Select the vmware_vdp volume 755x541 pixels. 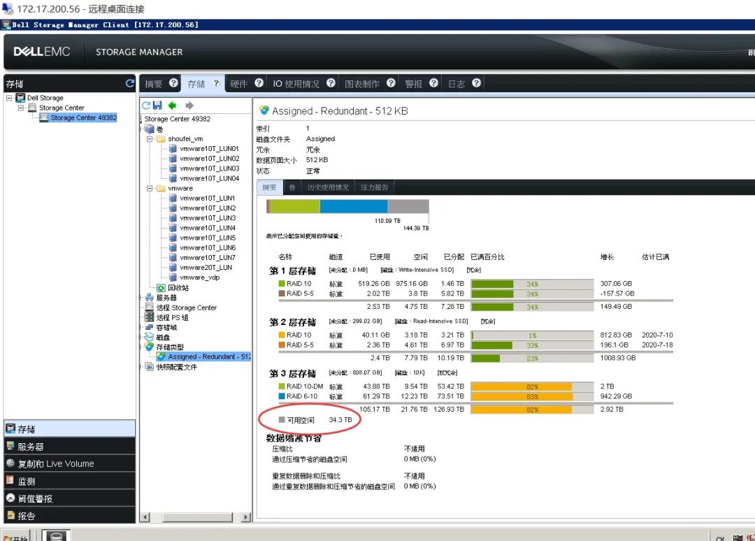(x=199, y=277)
